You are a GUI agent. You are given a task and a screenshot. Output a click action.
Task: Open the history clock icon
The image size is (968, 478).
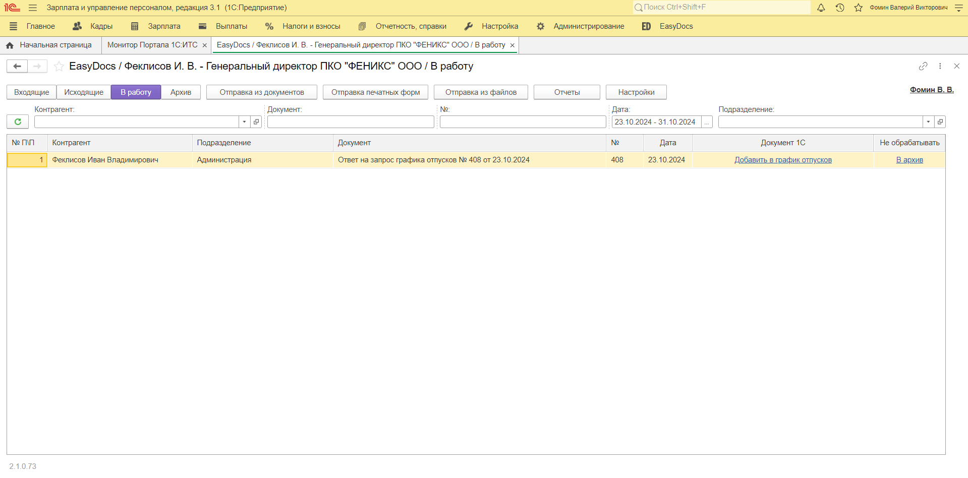point(839,8)
